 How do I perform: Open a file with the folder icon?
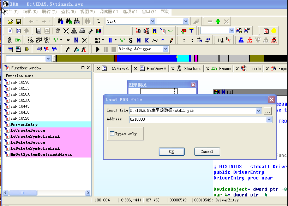coord(10,22)
